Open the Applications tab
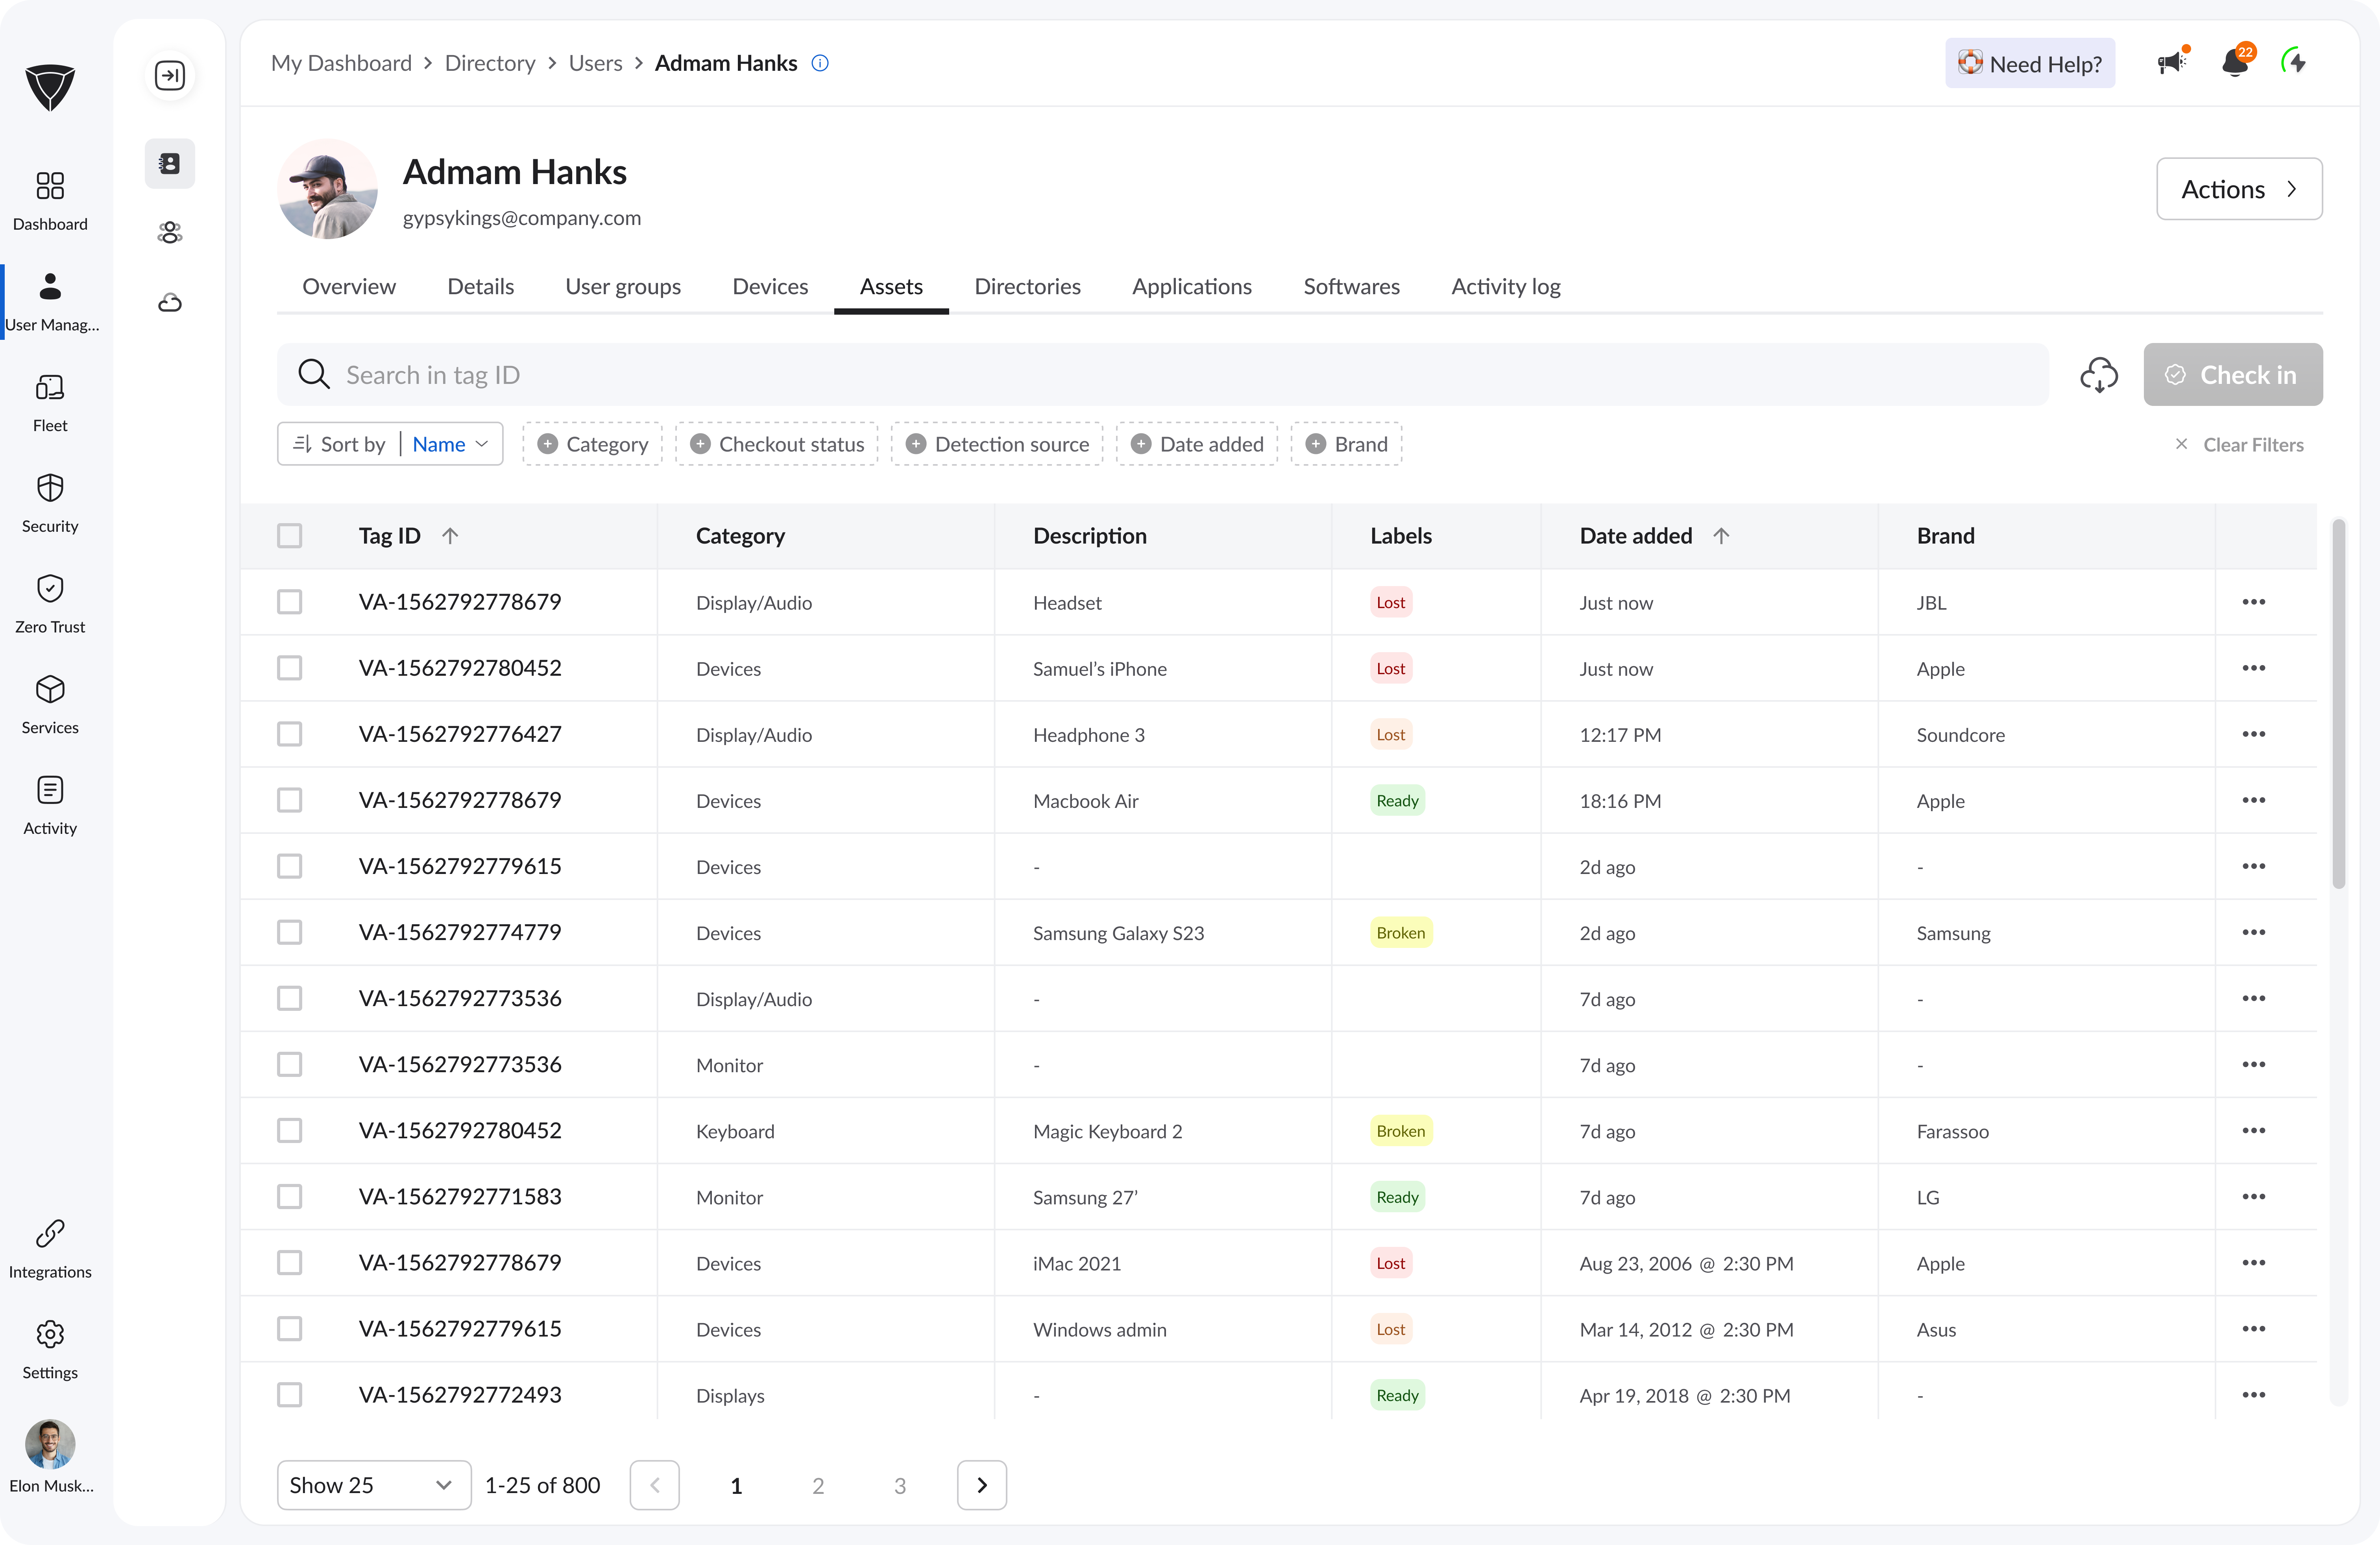The height and width of the screenshot is (1545, 2380). [1192, 287]
